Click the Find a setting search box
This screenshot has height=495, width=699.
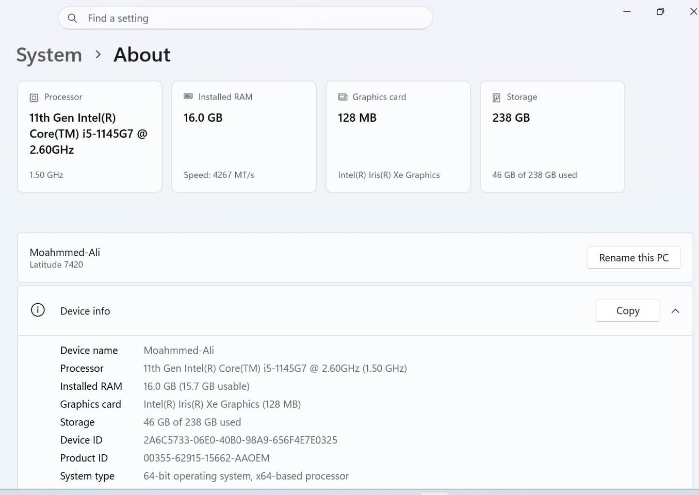[245, 18]
